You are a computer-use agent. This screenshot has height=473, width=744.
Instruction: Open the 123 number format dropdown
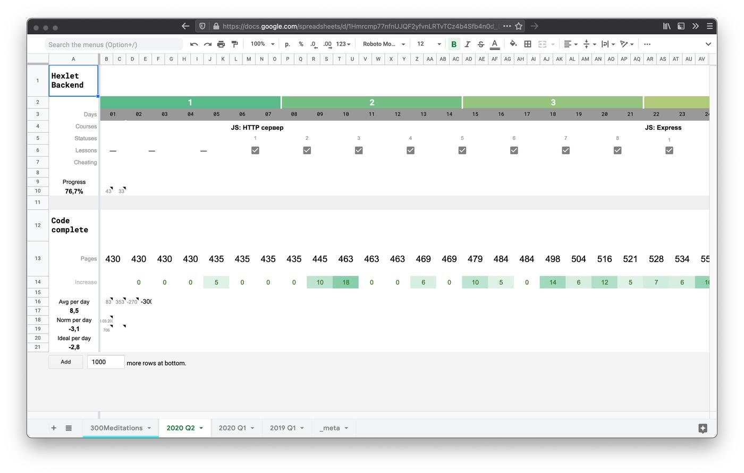(342, 44)
